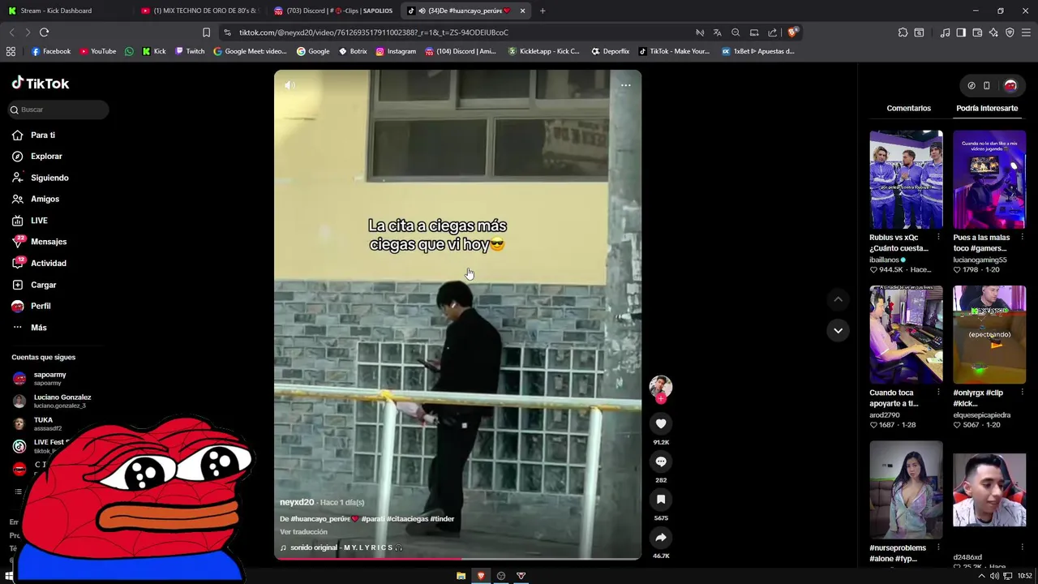Switch to MIX TECHNO DE ORO YouTube tab
The image size is (1038, 584).
pyautogui.click(x=199, y=11)
